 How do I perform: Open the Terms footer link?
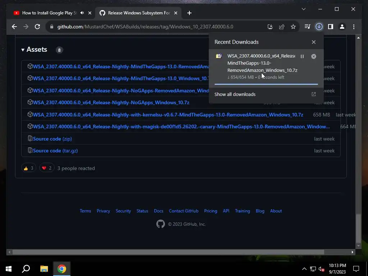coord(86,211)
